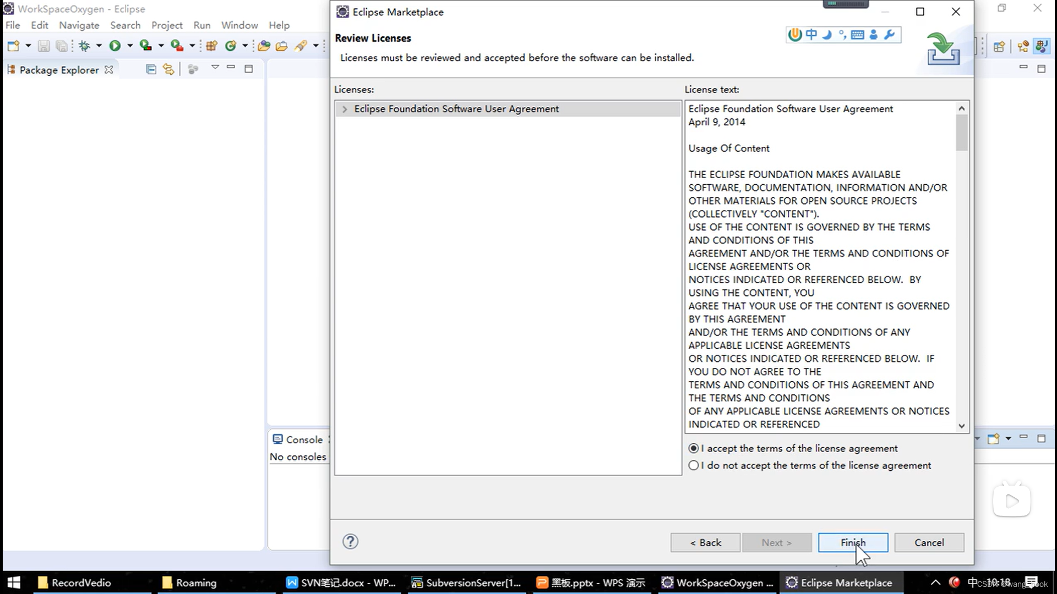Screen dimensions: 1057x594
Task: Click the Finish button
Action: pyautogui.click(x=853, y=542)
